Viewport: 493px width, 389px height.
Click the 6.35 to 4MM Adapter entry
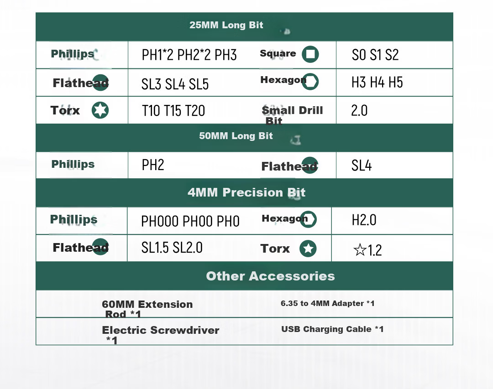[328, 303]
